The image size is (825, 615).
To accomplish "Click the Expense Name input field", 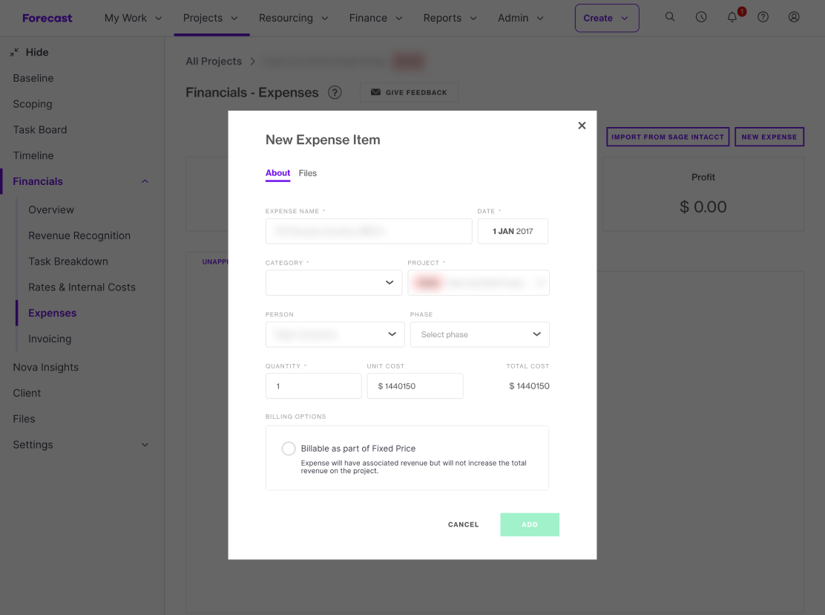I will [x=369, y=231].
